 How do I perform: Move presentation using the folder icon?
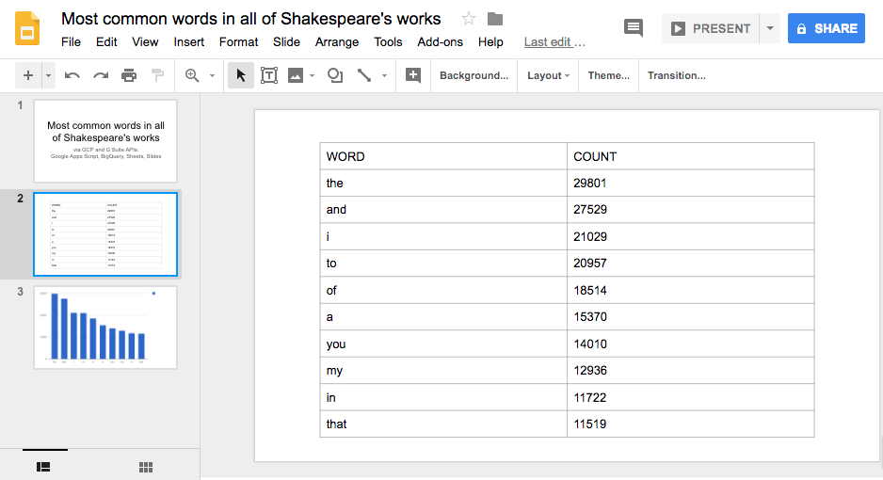tap(495, 19)
